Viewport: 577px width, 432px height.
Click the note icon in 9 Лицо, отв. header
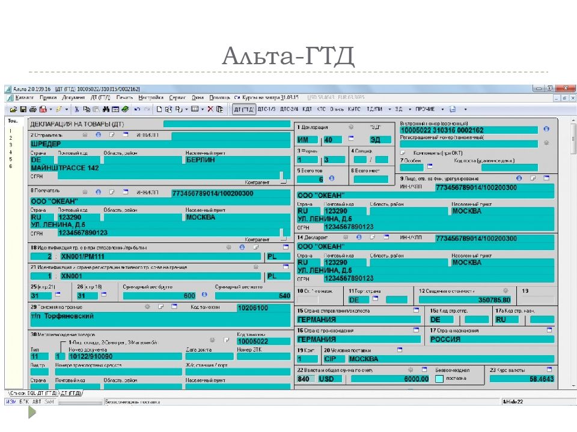533,178
